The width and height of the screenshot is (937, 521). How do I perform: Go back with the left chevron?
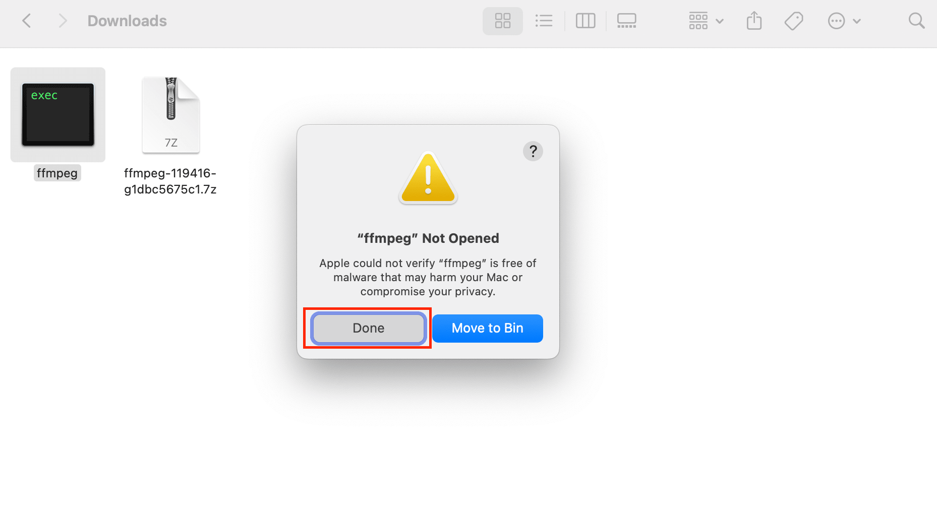tap(27, 21)
